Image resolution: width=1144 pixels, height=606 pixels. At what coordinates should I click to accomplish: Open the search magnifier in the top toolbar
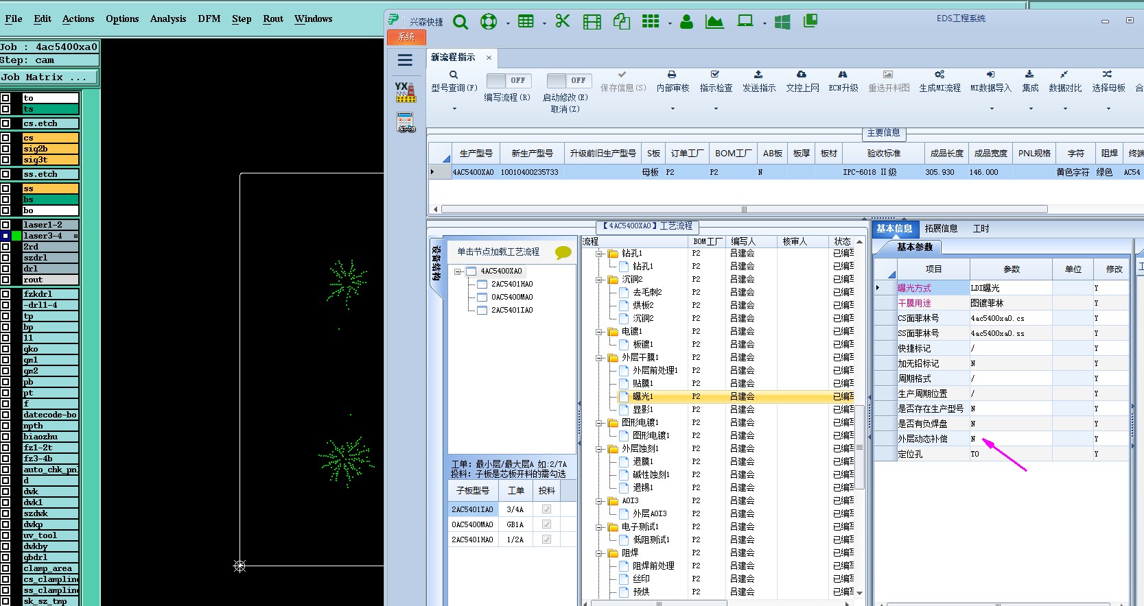tap(460, 22)
